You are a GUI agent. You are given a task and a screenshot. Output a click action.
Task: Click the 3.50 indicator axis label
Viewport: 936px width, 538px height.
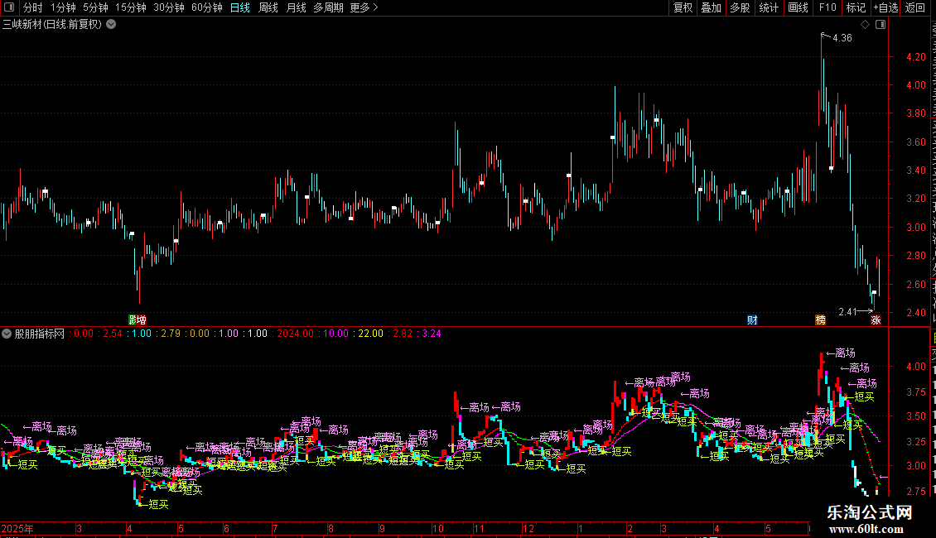pyautogui.click(x=916, y=416)
